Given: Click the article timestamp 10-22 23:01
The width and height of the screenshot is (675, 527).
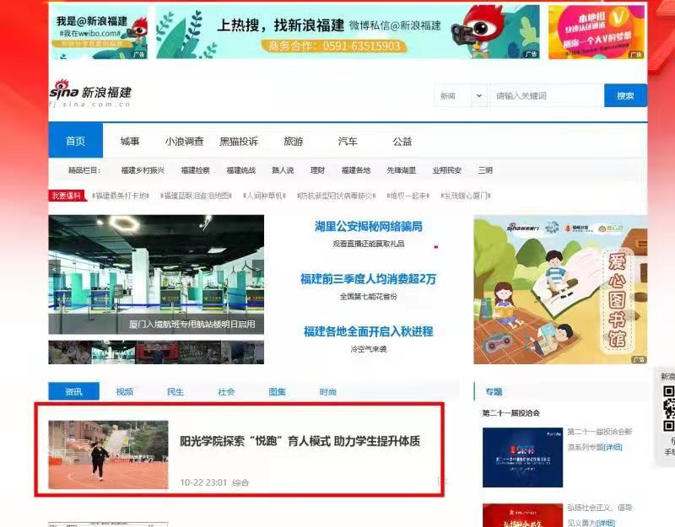Looking at the screenshot, I should tap(203, 482).
